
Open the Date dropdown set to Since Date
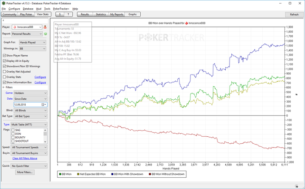tap(30, 99)
